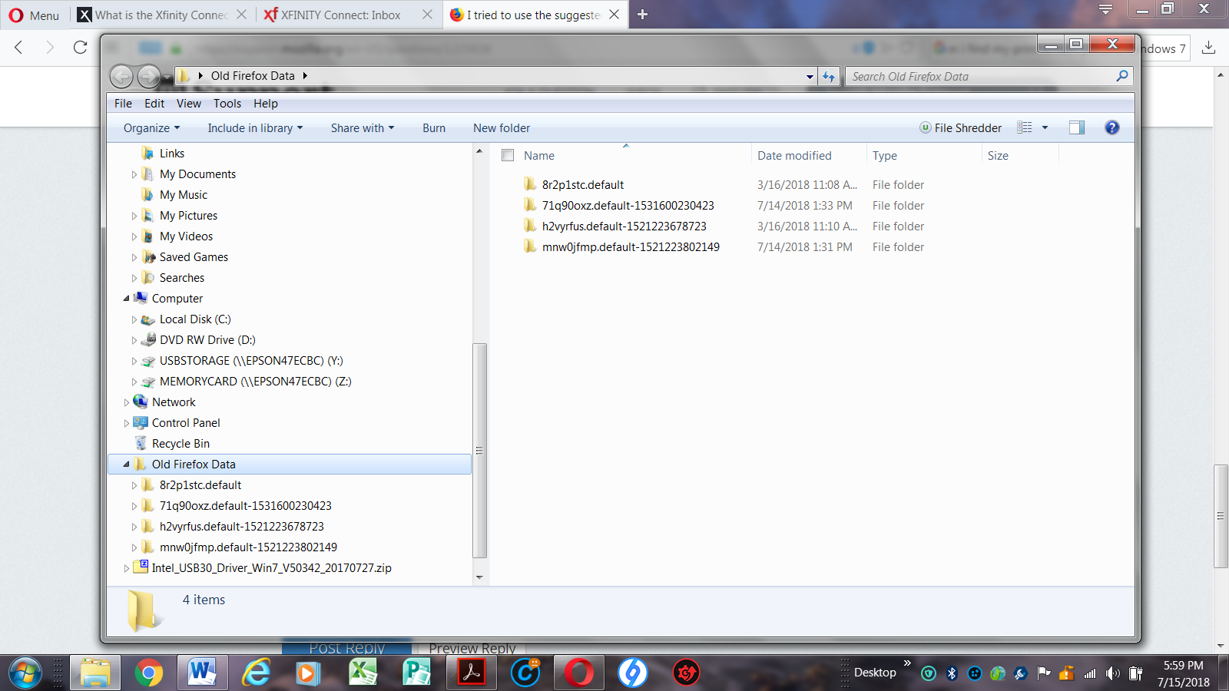Open Microsoft Word from taskbar
Image resolution: width=1229 pixels, height=691 pixels.
(x=202, y=673)
